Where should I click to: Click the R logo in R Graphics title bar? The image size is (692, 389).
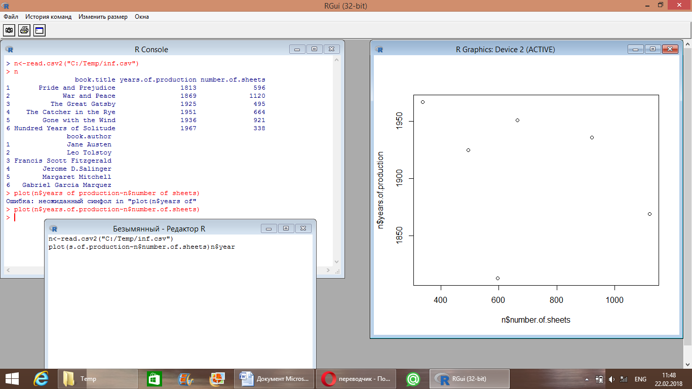click(379, 49)
